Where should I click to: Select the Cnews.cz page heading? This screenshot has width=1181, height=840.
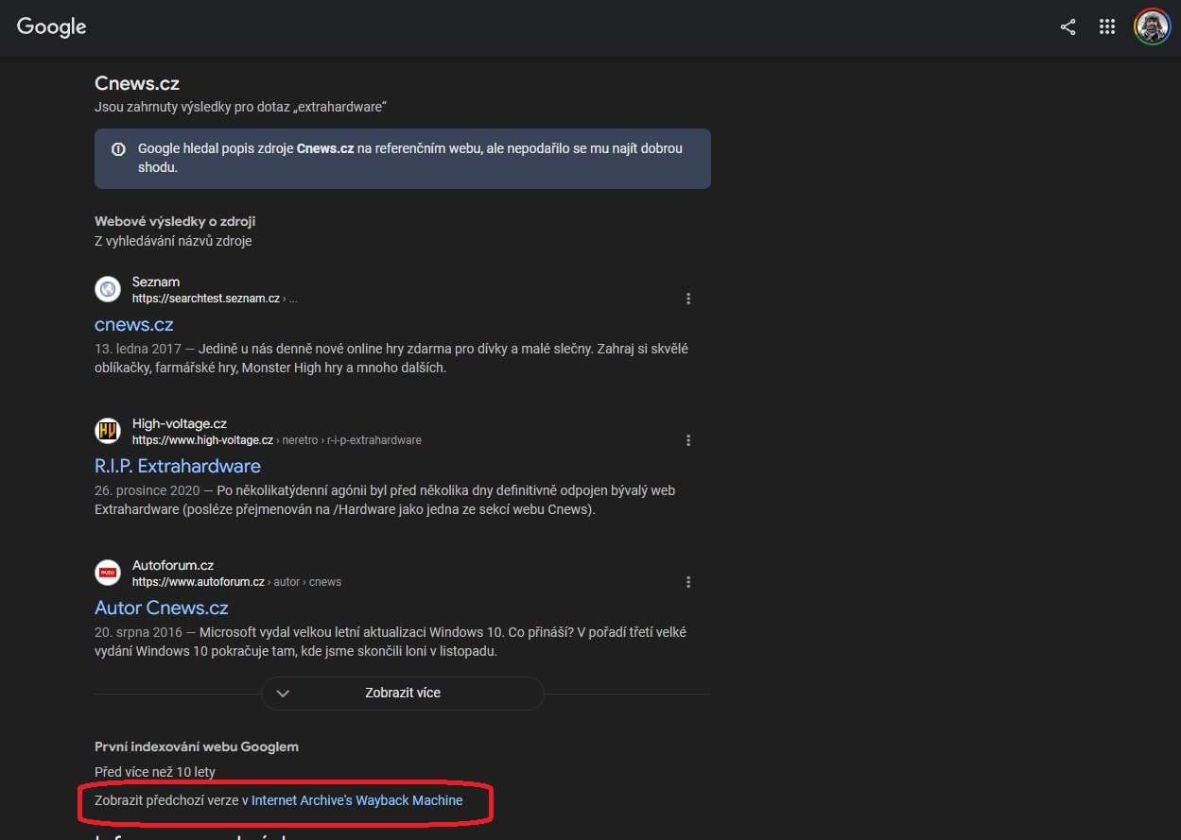136,83
